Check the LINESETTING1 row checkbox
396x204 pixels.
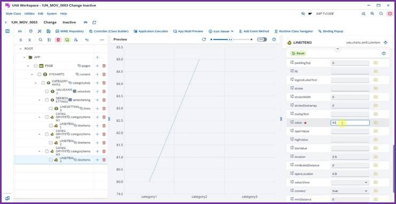(x=51, y=109)
